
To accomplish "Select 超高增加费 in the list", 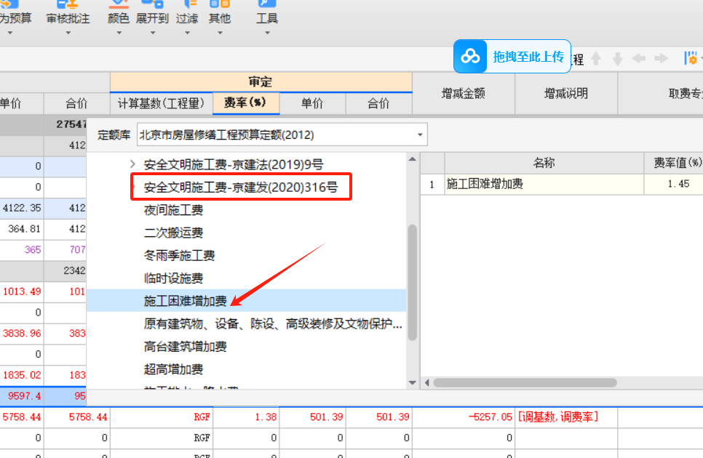I will [x=173, y=369].
